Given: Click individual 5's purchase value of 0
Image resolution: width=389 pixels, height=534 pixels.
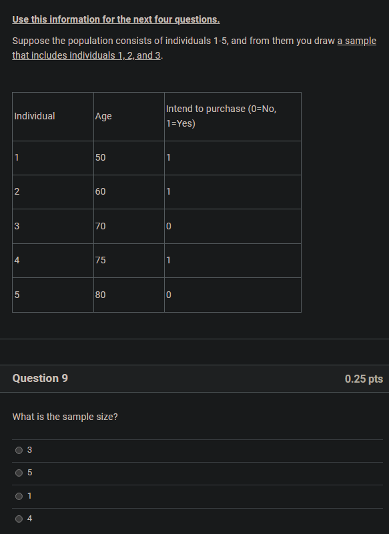Looking at the screenshot, I should pos(167,295).
